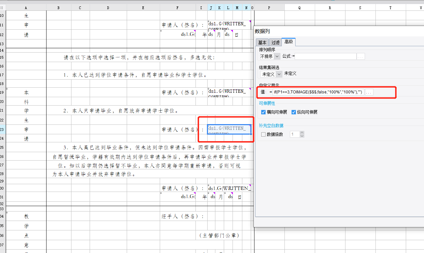Click the 数据倍数 number field

pos(295,134)
